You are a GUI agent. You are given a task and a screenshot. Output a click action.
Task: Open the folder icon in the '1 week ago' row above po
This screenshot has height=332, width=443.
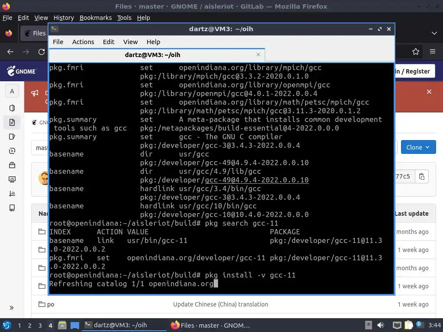point(42,286)
